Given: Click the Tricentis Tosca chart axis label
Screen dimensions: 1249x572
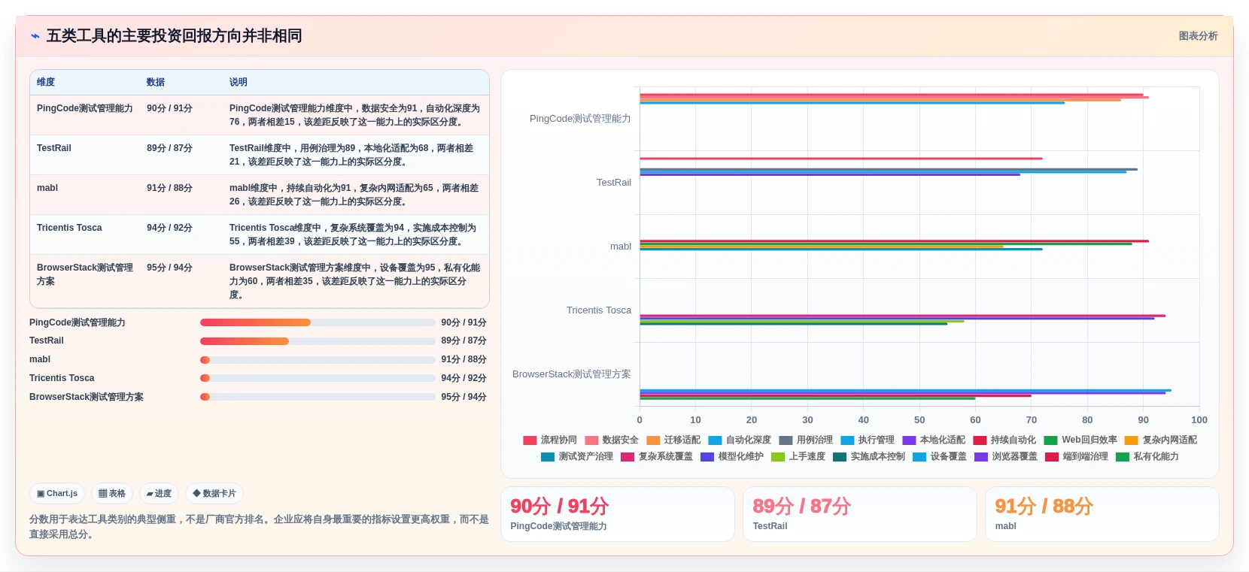Looking at the screenshot, I should (x=599, y=310).
